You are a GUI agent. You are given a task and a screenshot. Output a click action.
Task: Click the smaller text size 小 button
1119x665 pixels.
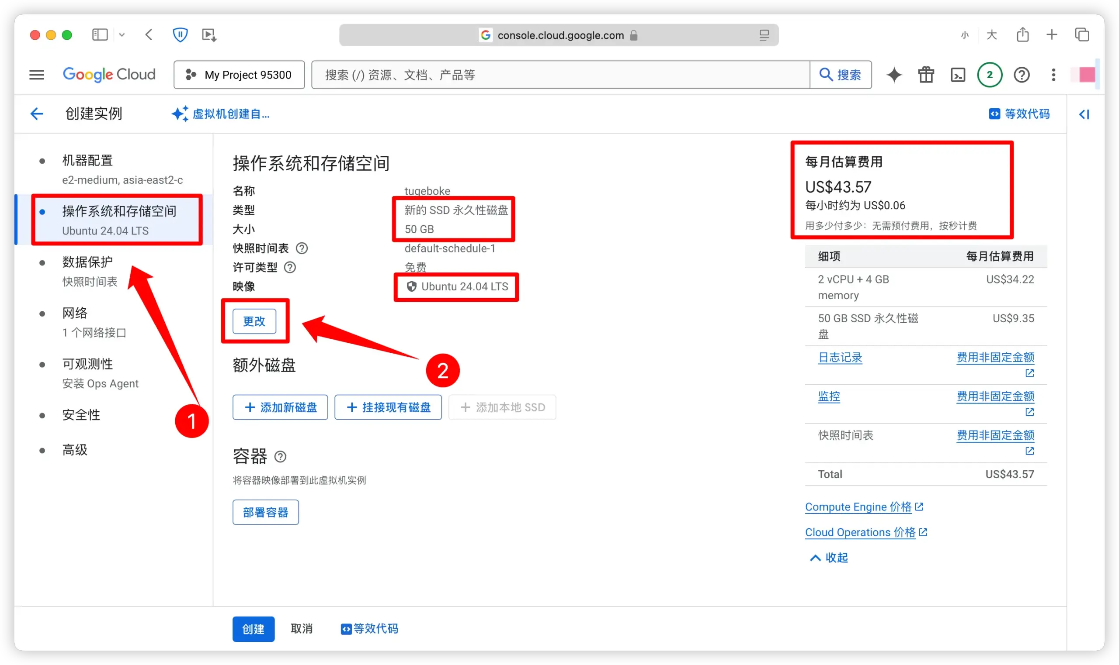965,35
